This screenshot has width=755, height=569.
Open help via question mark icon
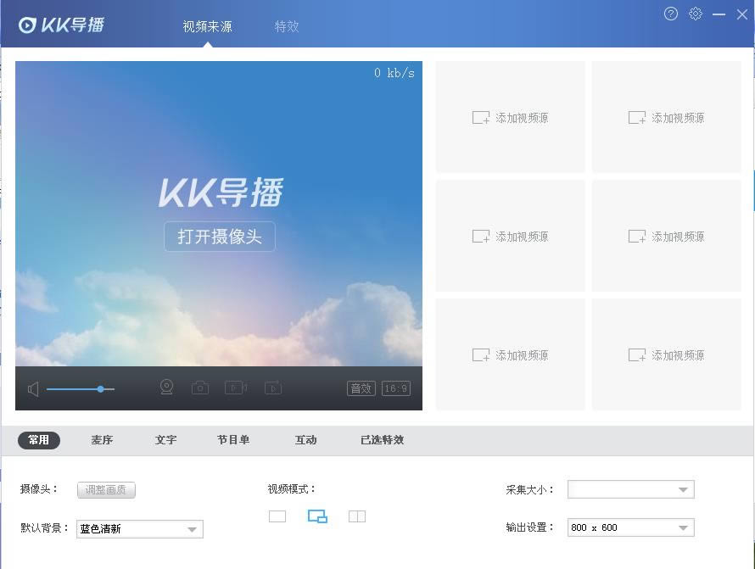click(x=671, y=14)
